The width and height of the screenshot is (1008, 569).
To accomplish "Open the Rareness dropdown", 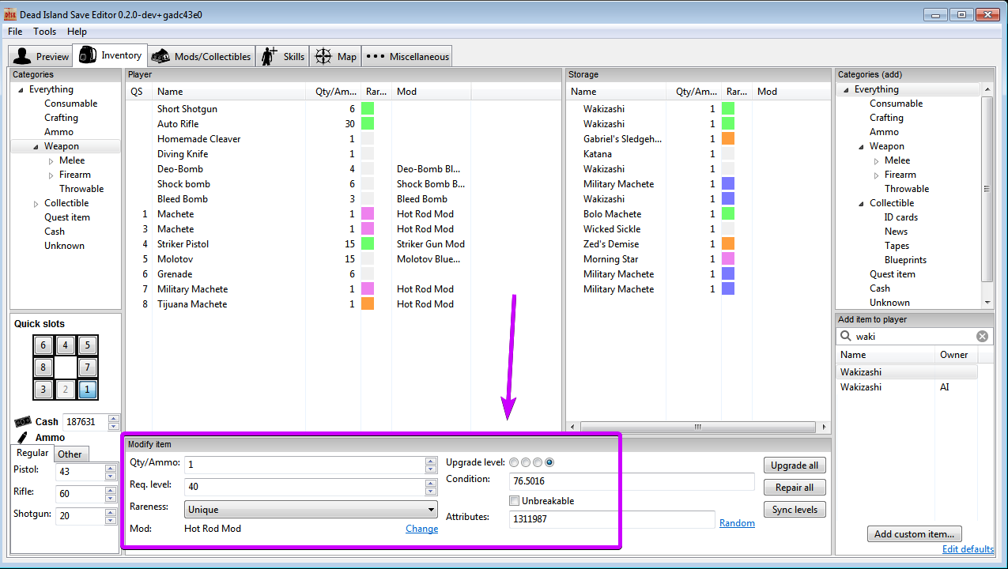I will click(x=311, y=510).
